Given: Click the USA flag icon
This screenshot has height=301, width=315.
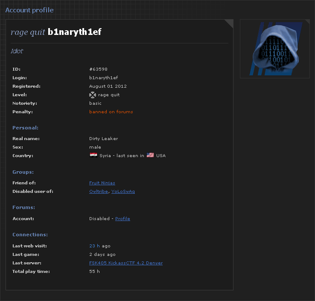Looking at the screenshot, I should point(150,155).
